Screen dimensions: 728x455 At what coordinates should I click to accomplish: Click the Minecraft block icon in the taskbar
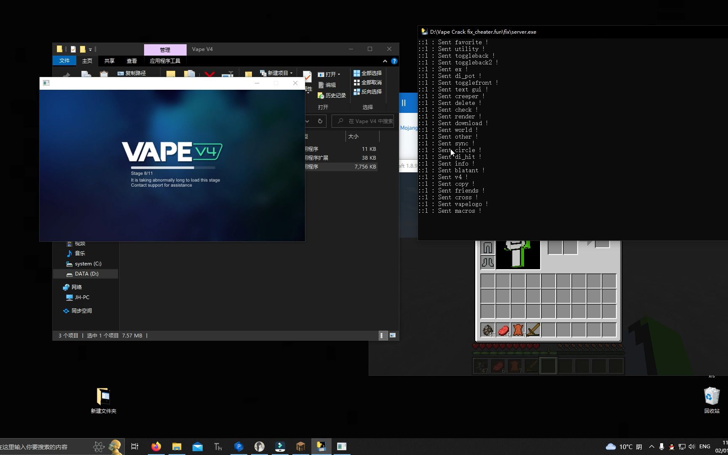click(300, 447)
